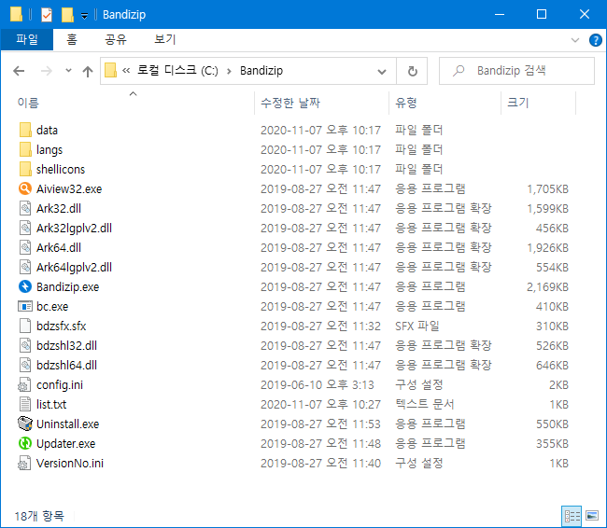Click Properties icon in quick access toolbar
Viewport: 607px width, 528px height.
(47, 15)
